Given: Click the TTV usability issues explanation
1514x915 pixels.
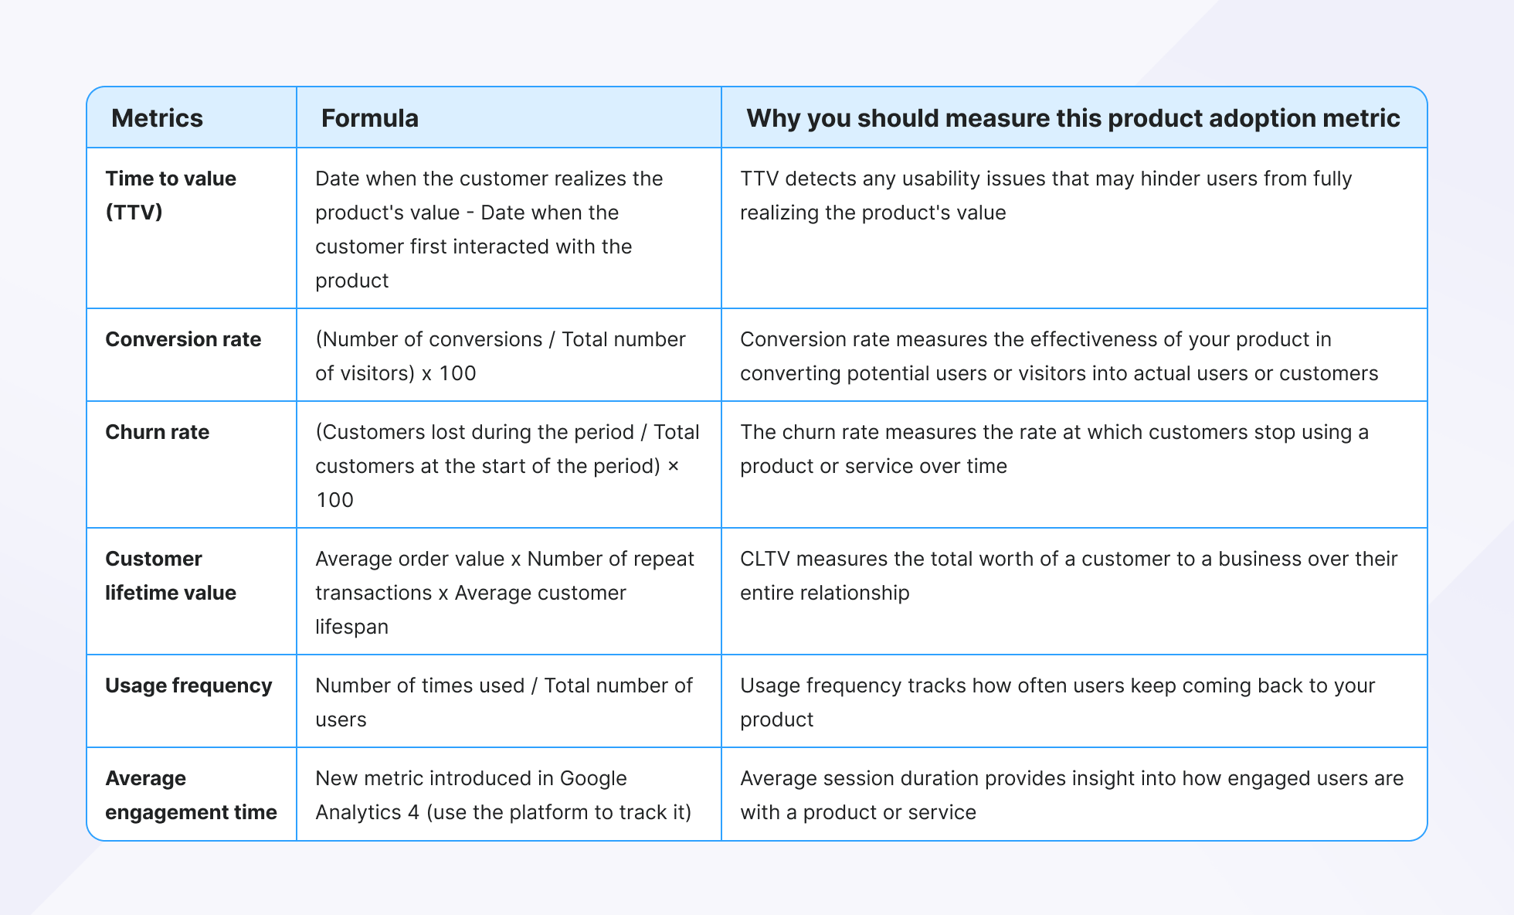Looking at the screenshot, I should click(x=1046, y=196).
